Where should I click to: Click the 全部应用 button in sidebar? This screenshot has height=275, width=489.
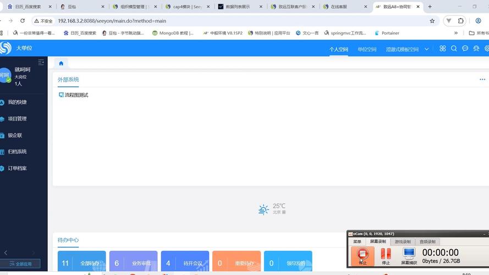click(20, 264)
